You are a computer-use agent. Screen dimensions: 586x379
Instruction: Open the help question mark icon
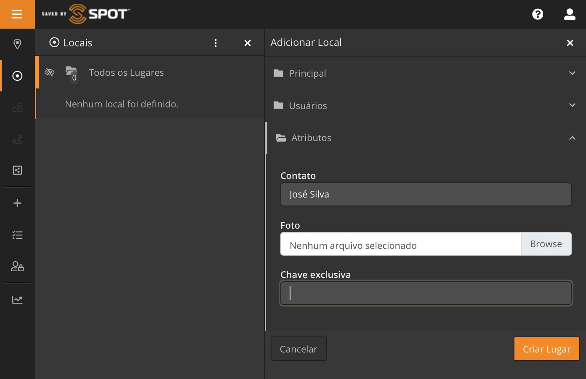pos(538,14)
